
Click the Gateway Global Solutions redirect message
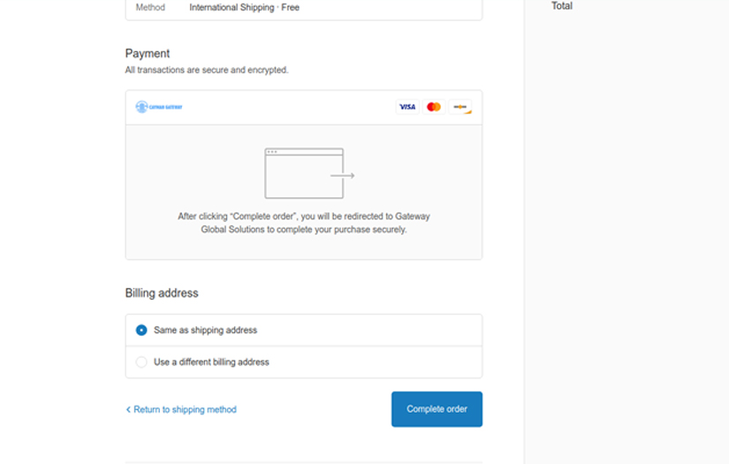[304, 223]
